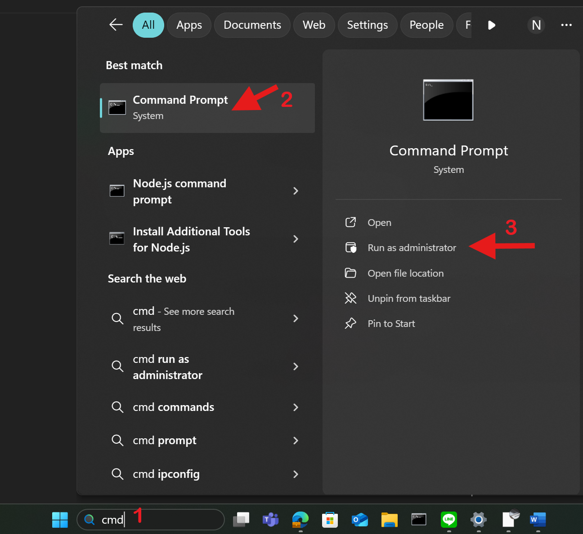Click the Windows Start button
The height and width of the screenshot is (534, 583).
point(60,520)
